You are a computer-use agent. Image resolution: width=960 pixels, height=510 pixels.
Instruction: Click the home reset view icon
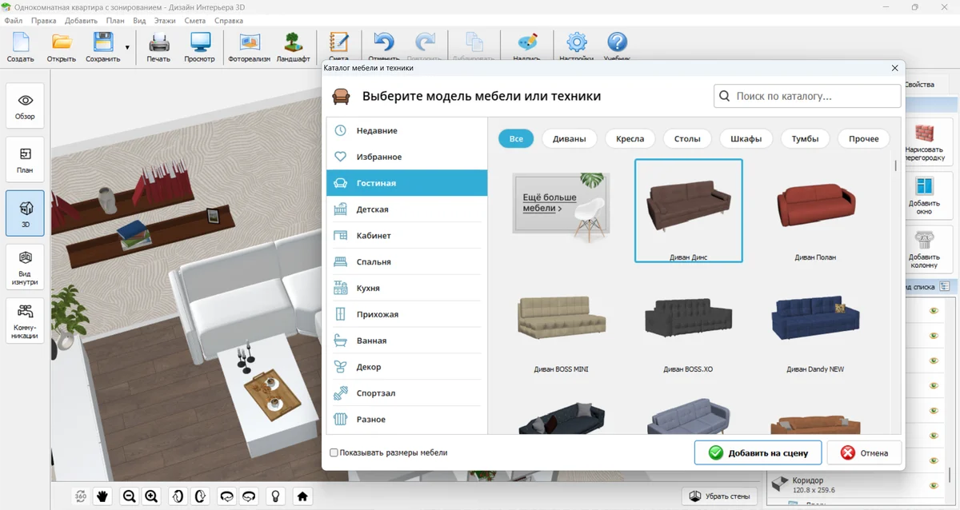click(x=302, y=496)
